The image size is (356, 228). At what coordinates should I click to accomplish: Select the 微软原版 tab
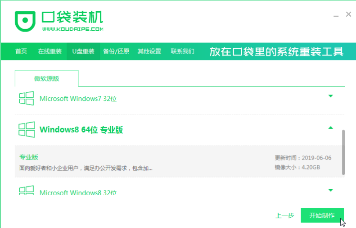(x=46, y=78)
